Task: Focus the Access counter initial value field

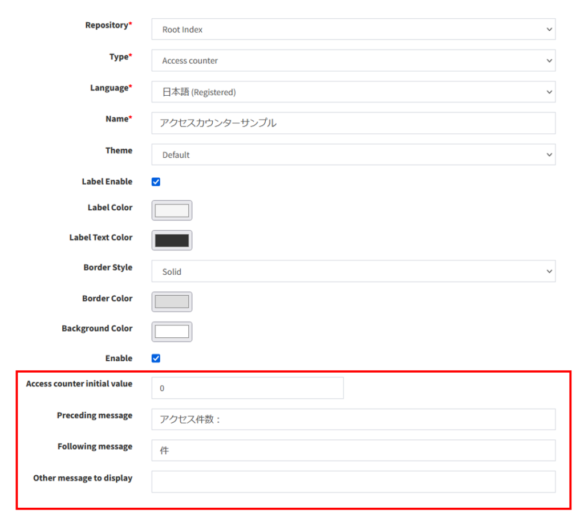Action: [x=248, y=388]
